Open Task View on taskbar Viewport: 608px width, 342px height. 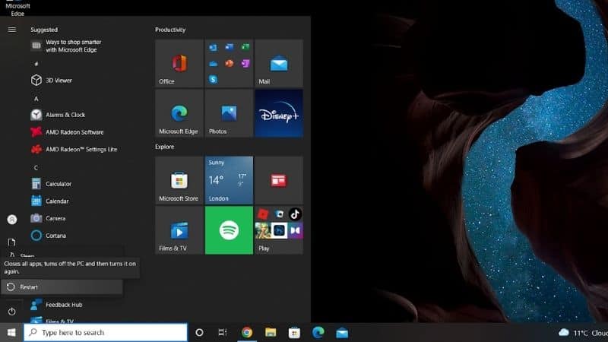223,333
